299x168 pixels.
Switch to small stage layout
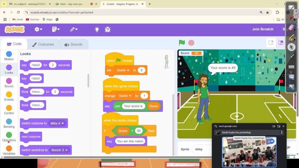pyautogui.click(x=271, y=43)
